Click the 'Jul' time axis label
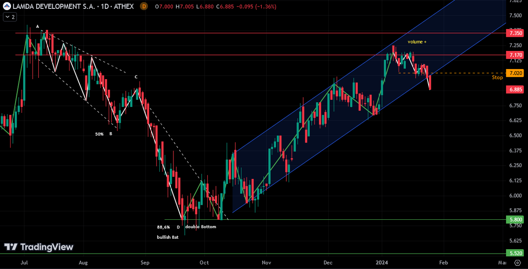This screenshot has height=269, width=528. click(x=23, y=262)
